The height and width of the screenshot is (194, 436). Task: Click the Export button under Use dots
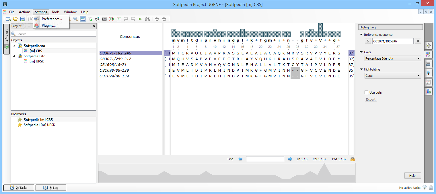click(371, 99)
